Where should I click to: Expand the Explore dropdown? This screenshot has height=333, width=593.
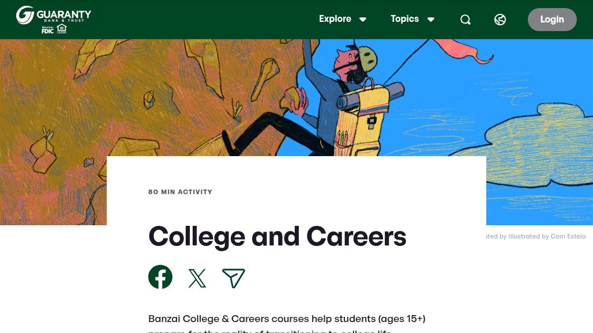(x=343, y=19)
